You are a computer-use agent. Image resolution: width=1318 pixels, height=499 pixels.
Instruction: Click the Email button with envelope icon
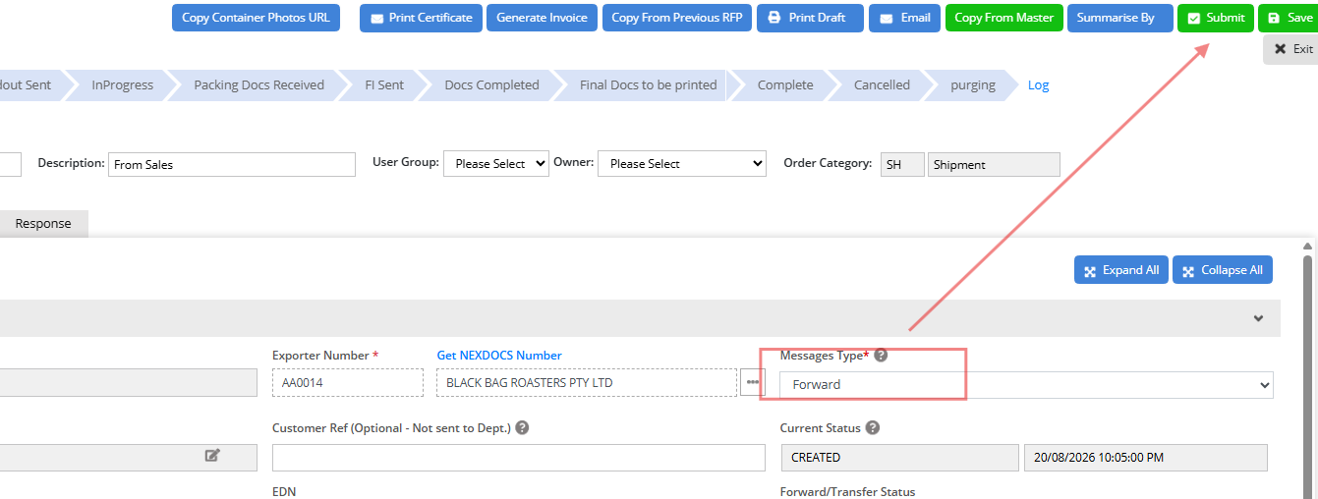905,18
